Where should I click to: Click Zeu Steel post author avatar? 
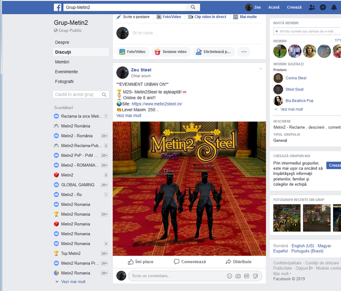[122, 73]
